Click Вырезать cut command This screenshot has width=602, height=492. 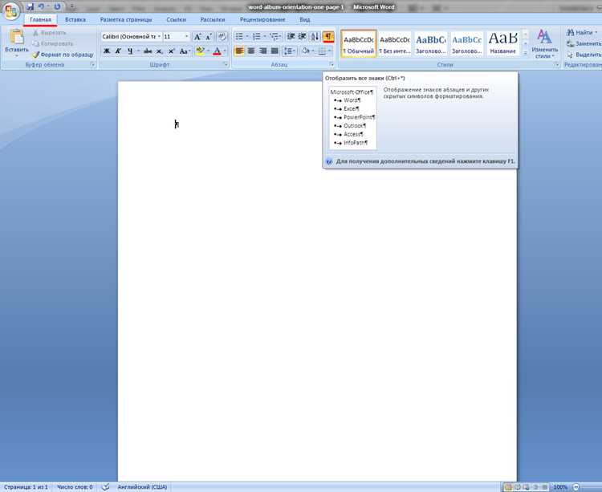[49, 33]
